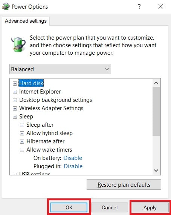
Task: Click the Restore plan defaults button
Action: (124, 184)
